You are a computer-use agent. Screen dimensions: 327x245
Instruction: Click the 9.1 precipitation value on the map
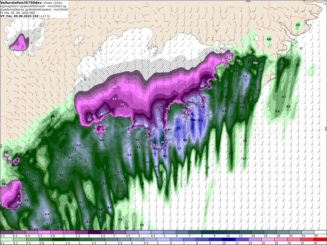(x=179, y=128)
